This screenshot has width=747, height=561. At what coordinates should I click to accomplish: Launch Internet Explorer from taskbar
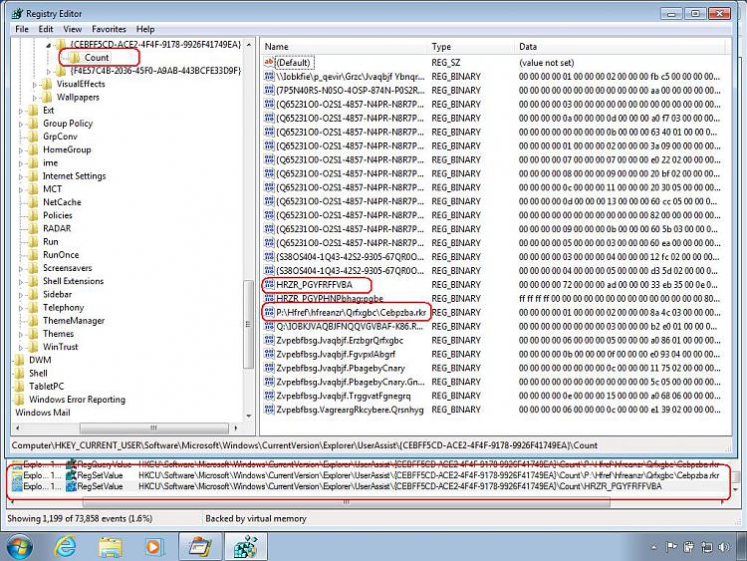pos(66,547)
